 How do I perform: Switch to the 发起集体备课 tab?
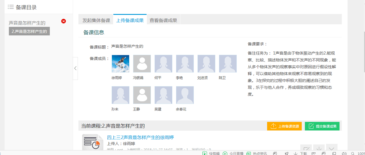click(x=96, y=20)
